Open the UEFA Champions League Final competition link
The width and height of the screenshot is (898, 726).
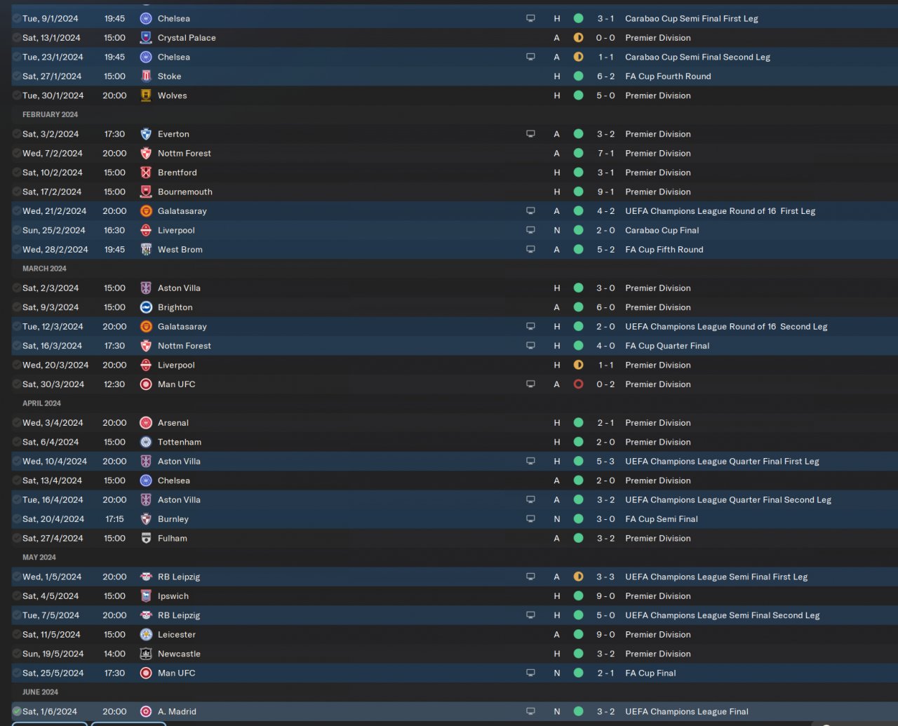[x=687, y=711]
